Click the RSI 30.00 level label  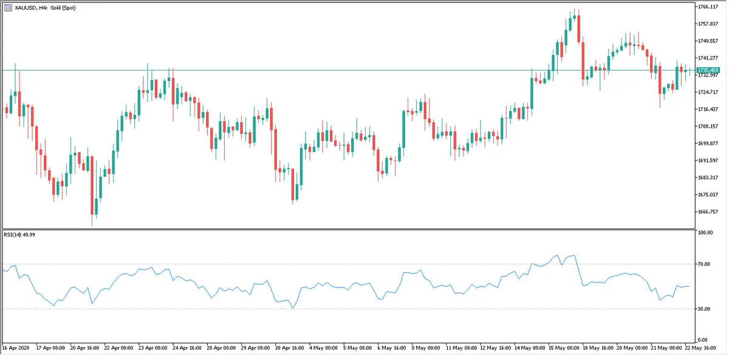pos(706,309)
